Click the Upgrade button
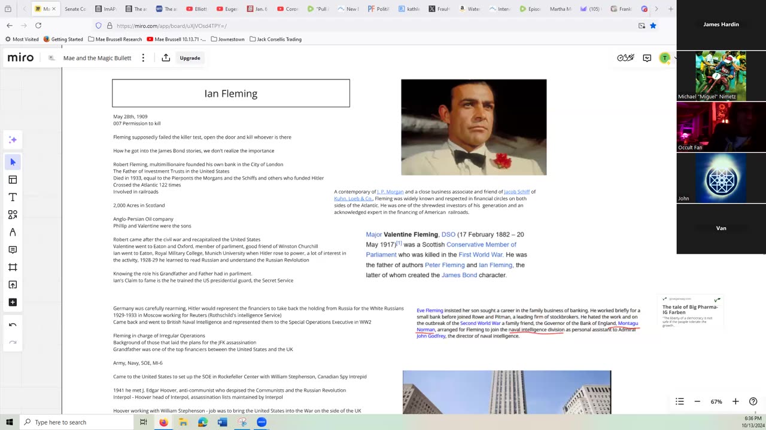766x430 pixels. click(x=190, y=58)
